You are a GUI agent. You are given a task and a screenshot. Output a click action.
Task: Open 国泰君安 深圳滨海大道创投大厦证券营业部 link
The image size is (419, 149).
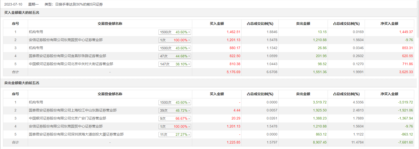coord(76,134)
